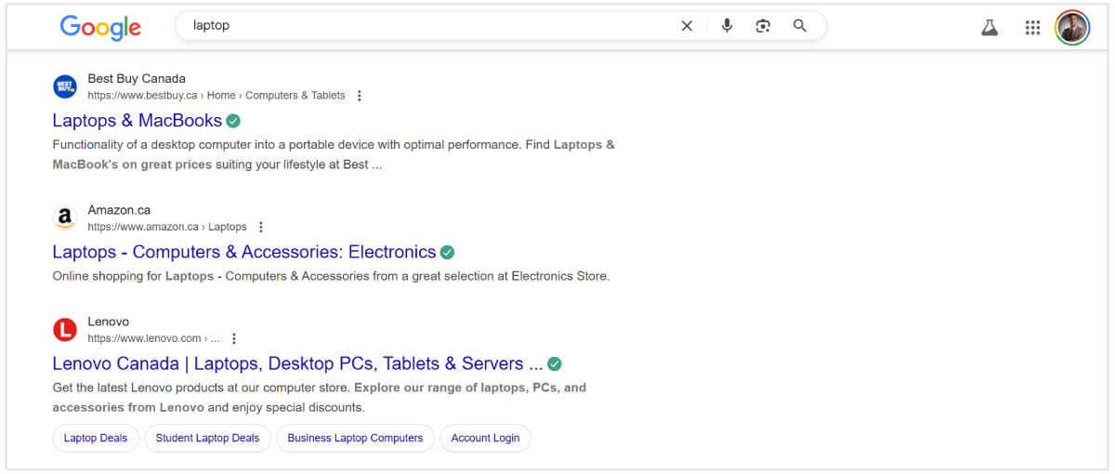This screenshot has width=1115, height=474.
Task: Open more options for Amazon.ca result
Action: pos(261,227)
